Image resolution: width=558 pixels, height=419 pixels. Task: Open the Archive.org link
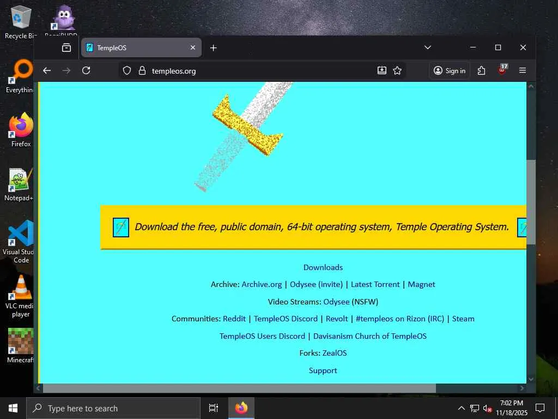tap(262, 284)
